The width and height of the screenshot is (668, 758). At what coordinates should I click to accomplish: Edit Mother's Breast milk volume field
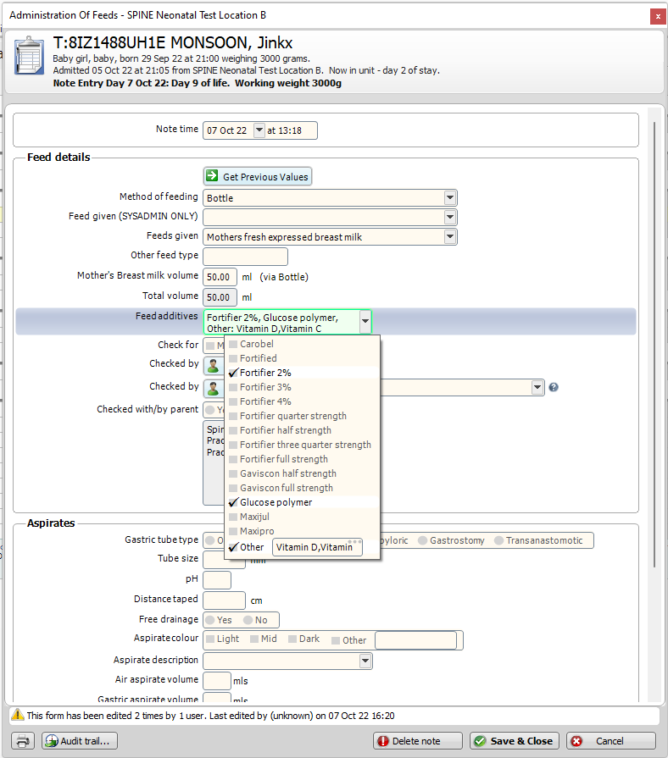(220, 277)
